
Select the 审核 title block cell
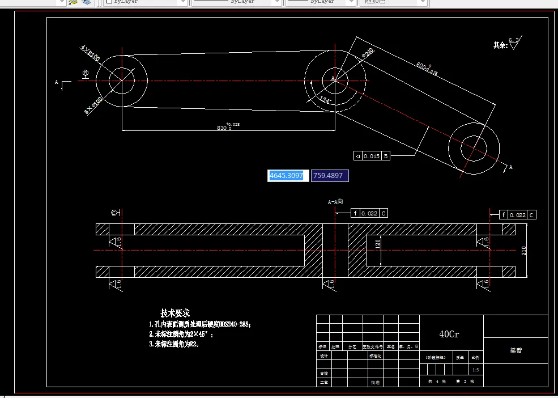(x=324, y=374)
